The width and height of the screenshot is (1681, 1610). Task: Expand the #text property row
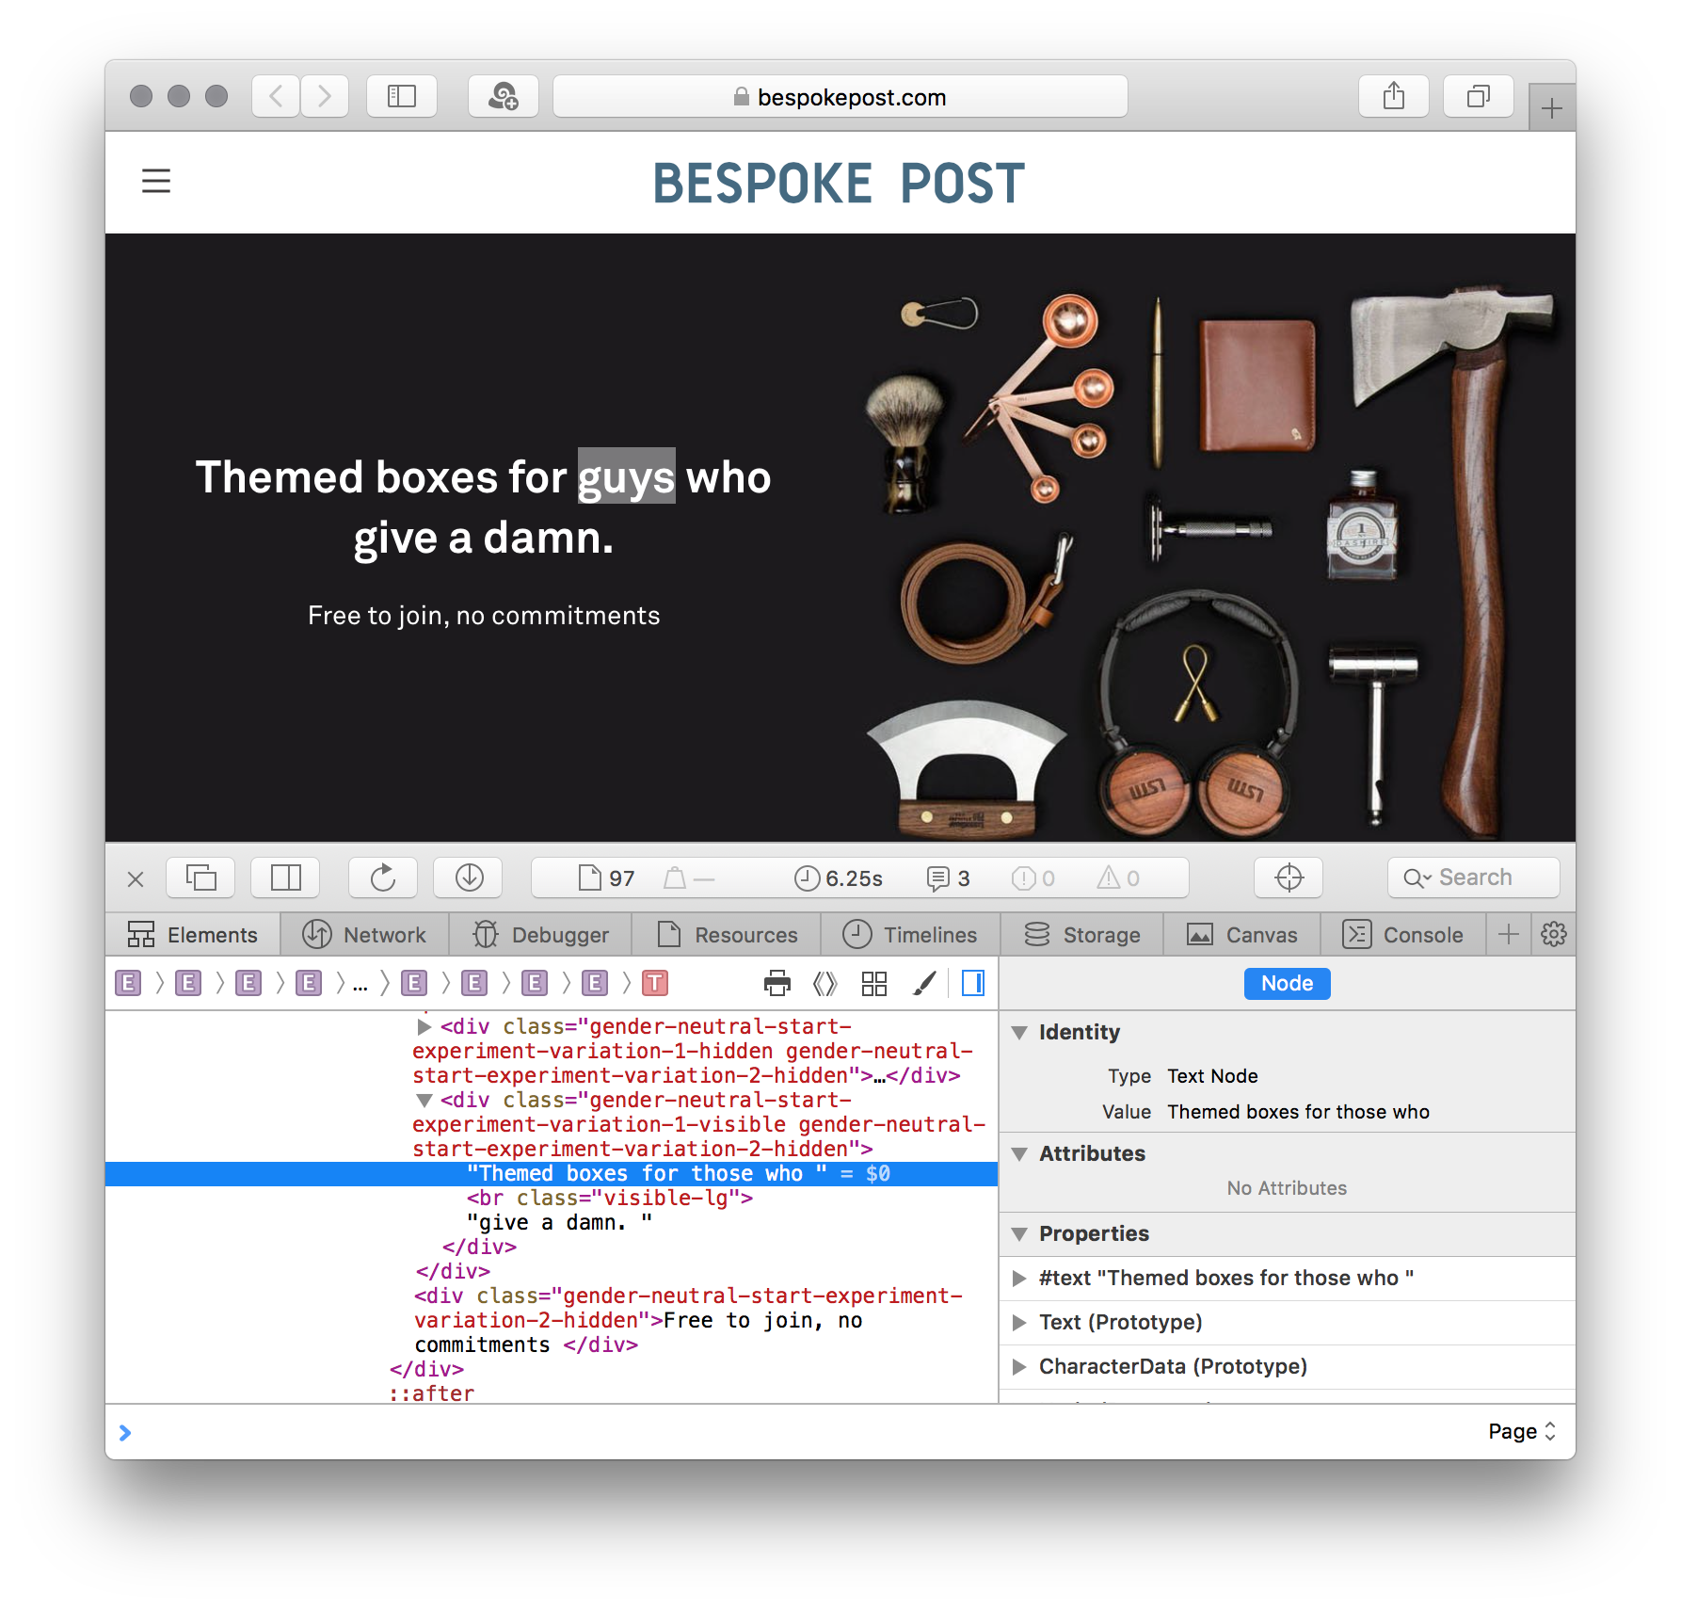[1019, 1279]
